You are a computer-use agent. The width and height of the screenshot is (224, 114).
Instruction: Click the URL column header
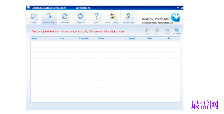(x=173, y=39)
